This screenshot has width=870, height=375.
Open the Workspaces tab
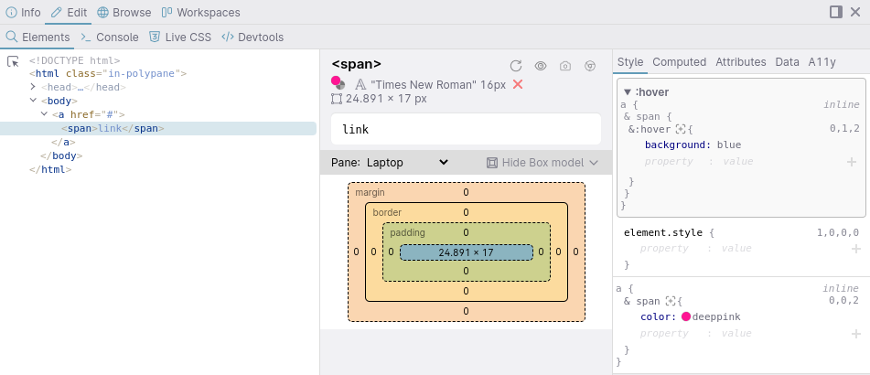pyautogui.click(x=201, y=12)
